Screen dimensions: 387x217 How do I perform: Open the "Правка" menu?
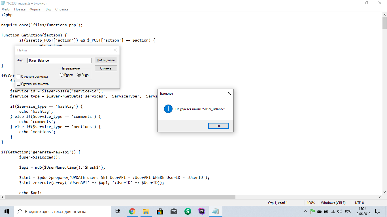20,9
